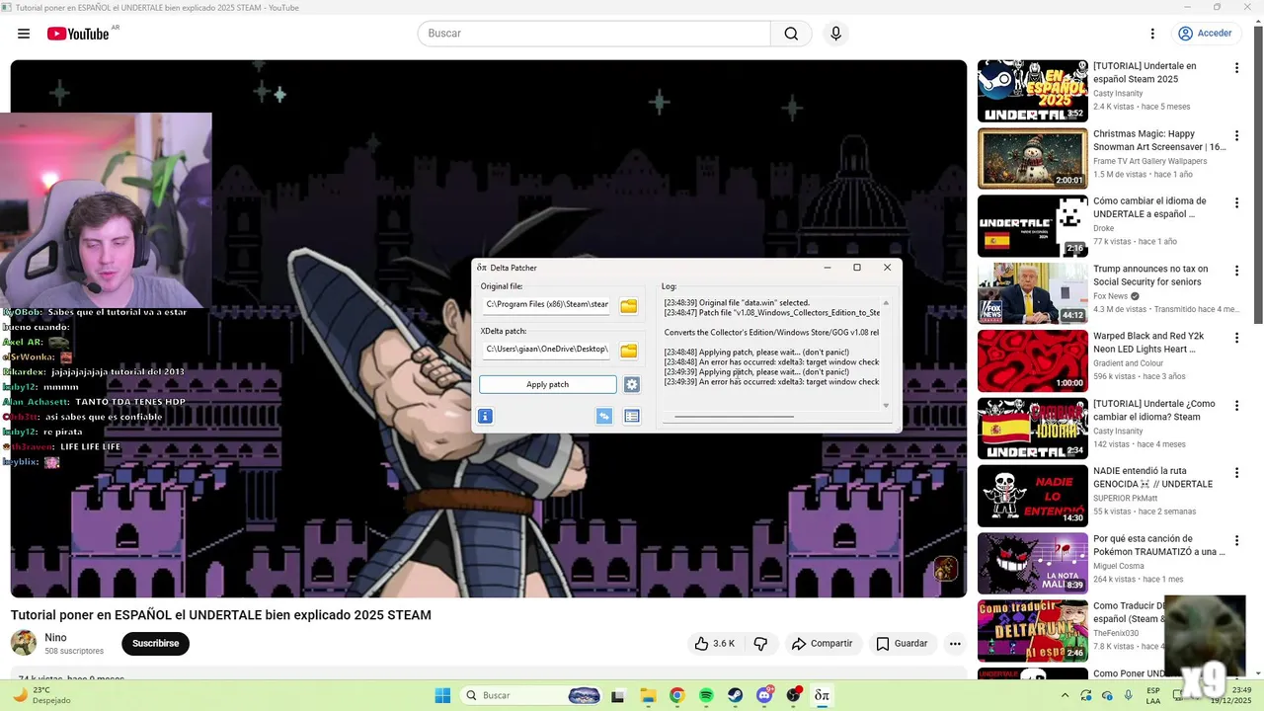1264x711 pixels.
Task: Open File Explorer from taskbar
Action: tap(648, 695)
